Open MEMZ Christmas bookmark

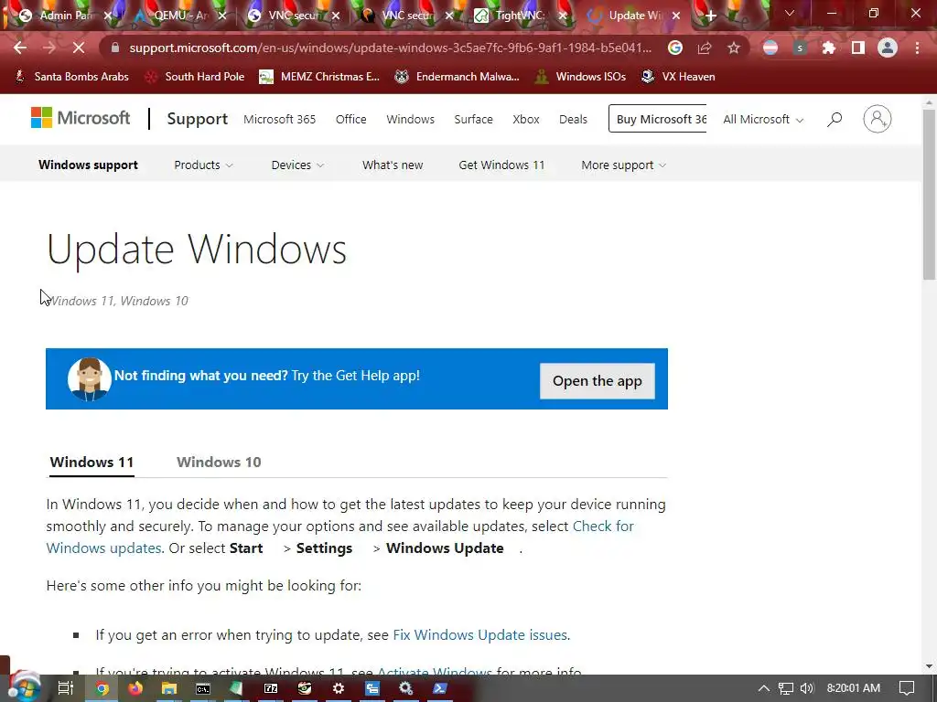pos(319,77)
